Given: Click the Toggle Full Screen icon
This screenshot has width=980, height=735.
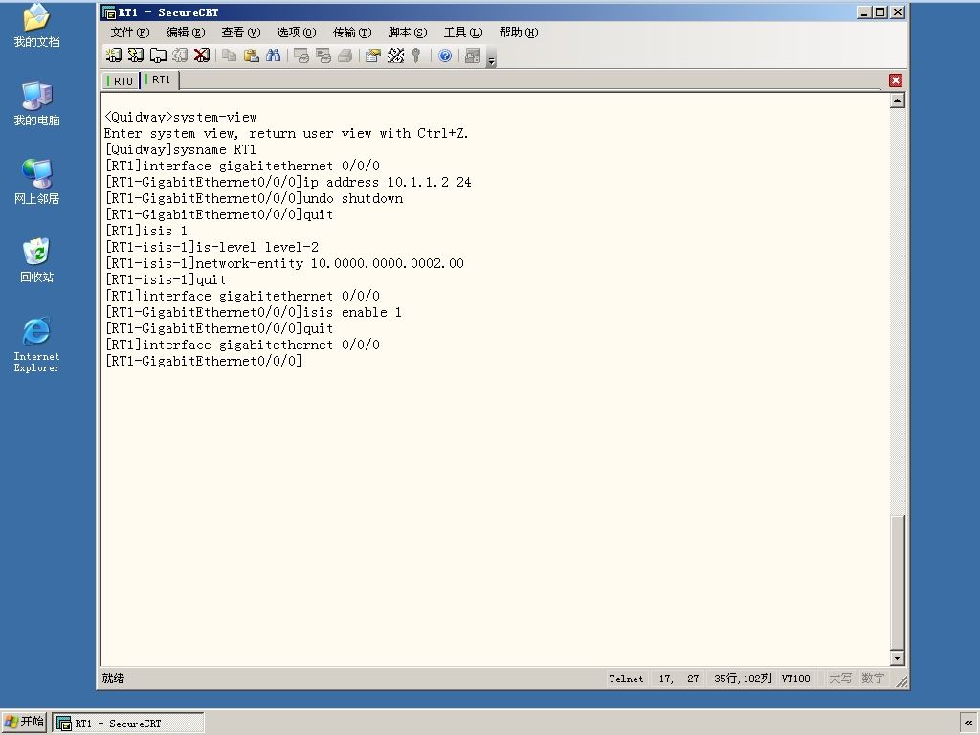Looking at the screenshot, I should 473,56.
